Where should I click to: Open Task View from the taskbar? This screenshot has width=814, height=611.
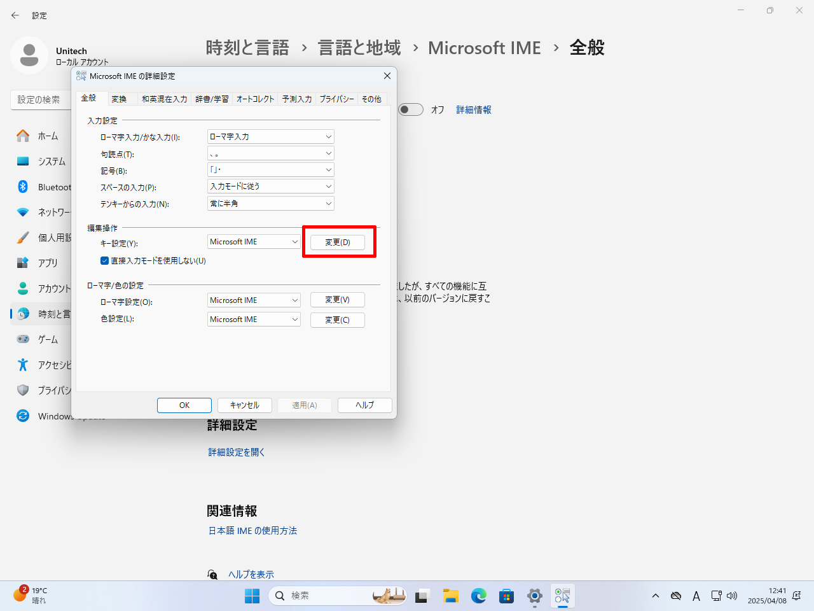pos(423,596)
